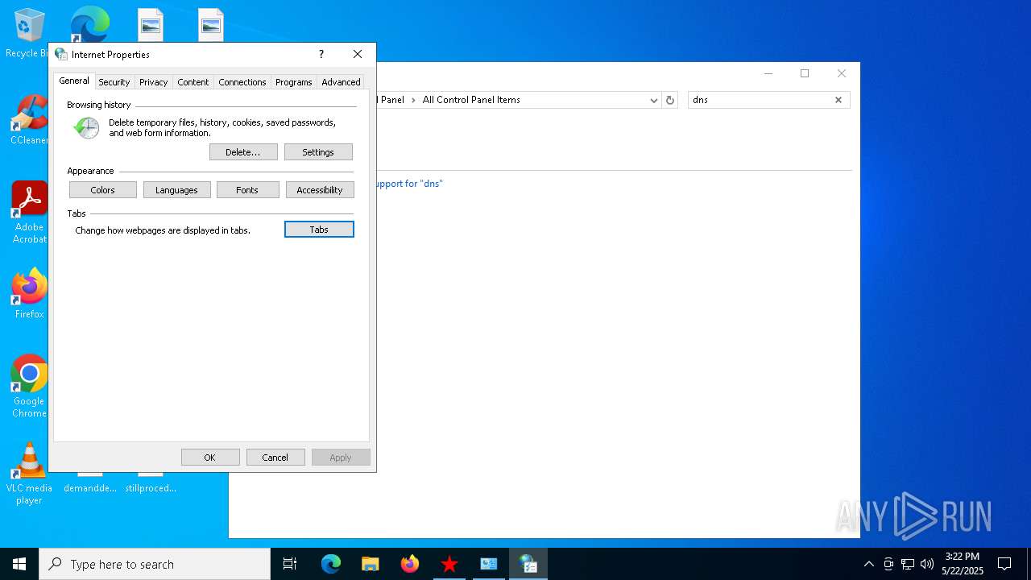
Task: Click the support for "dns" link
Action: [409, 184]
